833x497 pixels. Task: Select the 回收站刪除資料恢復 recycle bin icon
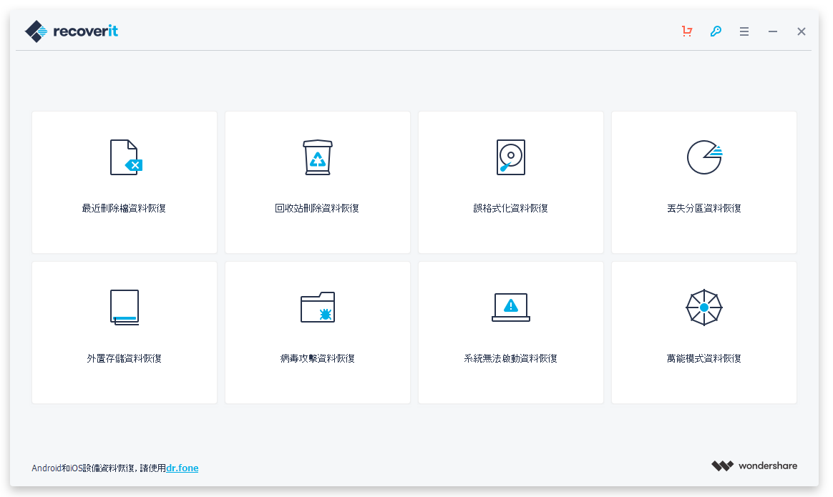pyautogui.click(x=317, y=157)
